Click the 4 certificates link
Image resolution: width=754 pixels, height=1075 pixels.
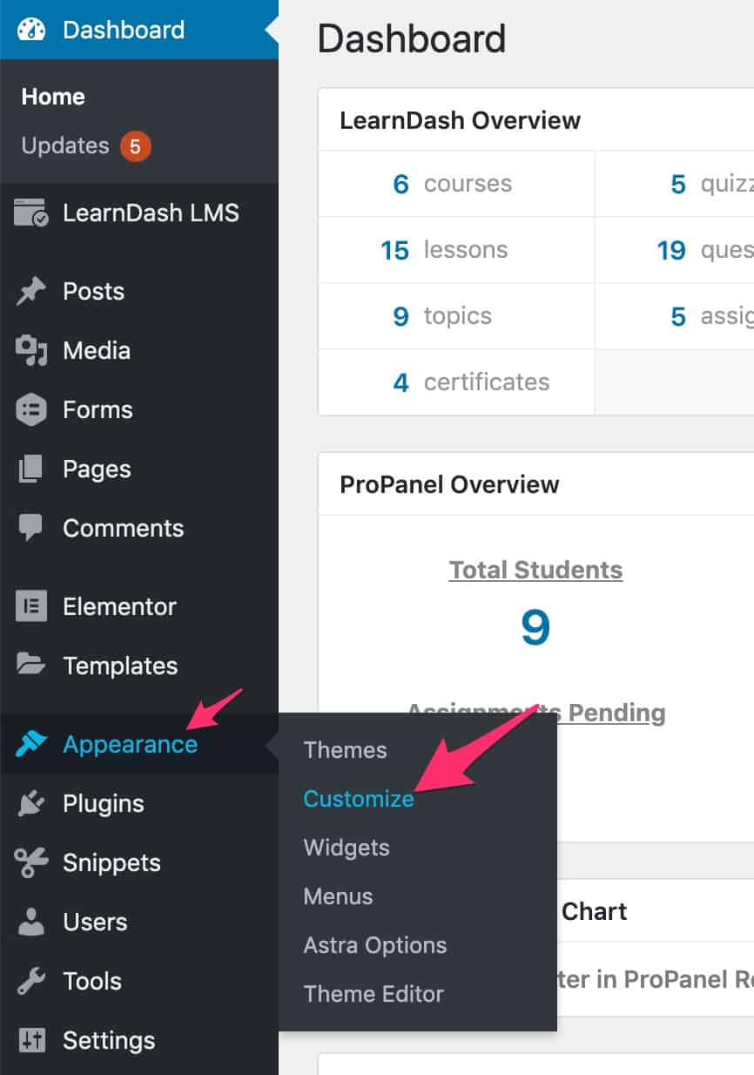click(470, 382)
